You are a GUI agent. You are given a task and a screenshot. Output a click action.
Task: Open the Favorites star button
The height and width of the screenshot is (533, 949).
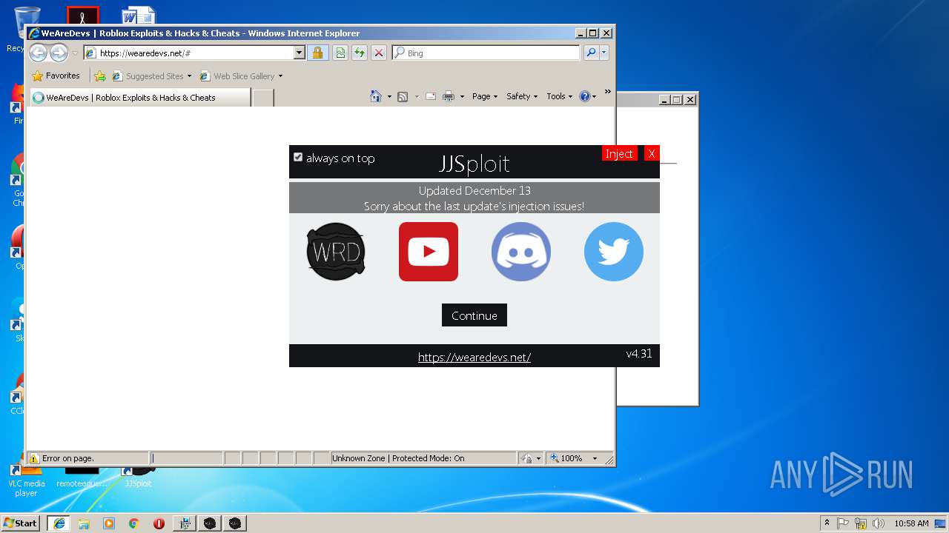click(56, 76)
